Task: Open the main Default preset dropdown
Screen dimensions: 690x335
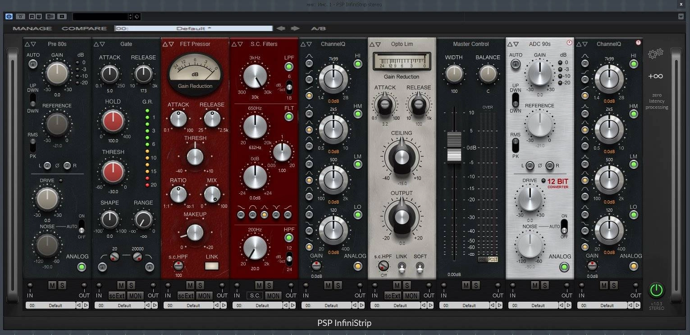Action: 193,28
